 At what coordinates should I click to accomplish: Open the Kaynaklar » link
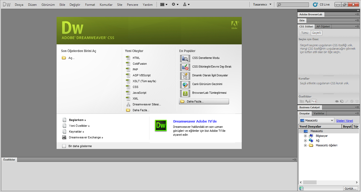[x=76, y=132]
